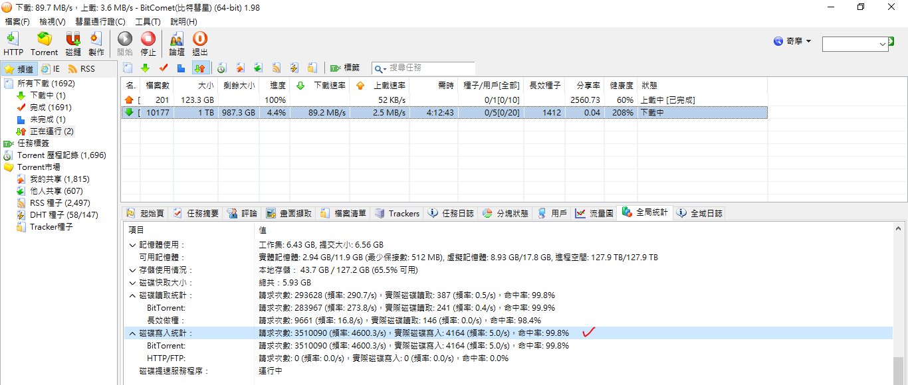Click the 標籤 tag button
The image size is (908, 385).
click(345, 68)
